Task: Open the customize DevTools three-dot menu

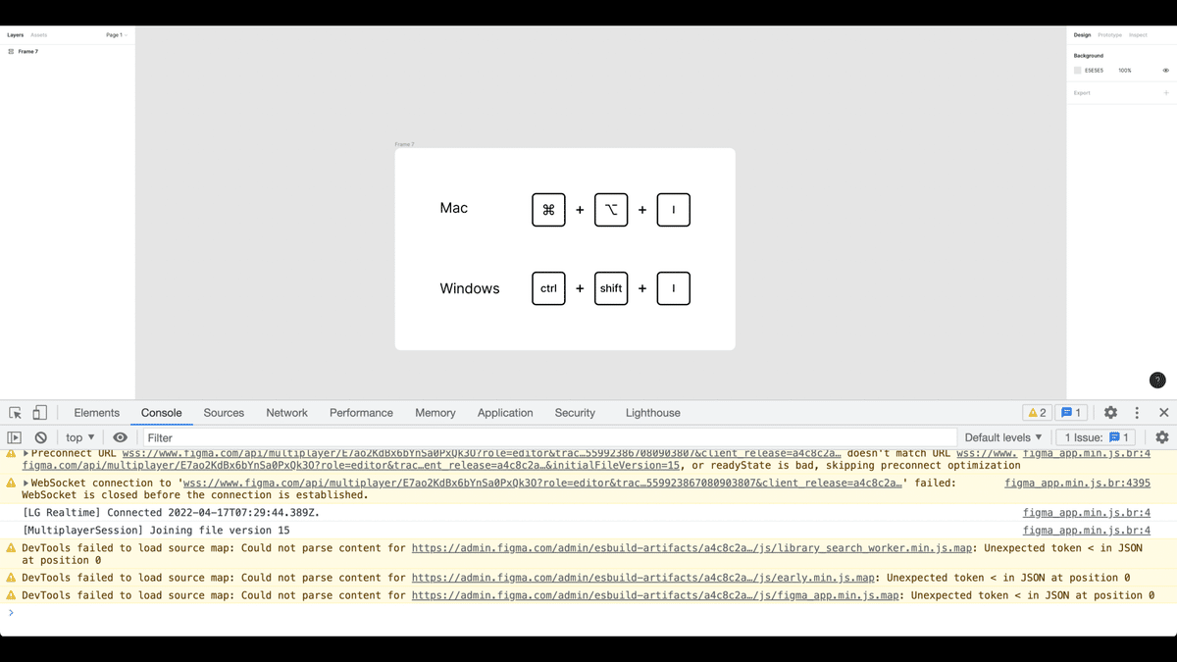Action: click(x=1137, y=412)
